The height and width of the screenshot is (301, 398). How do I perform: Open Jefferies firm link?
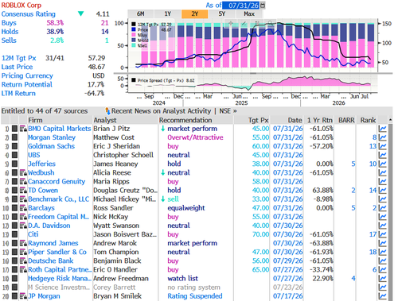[41, 164]
